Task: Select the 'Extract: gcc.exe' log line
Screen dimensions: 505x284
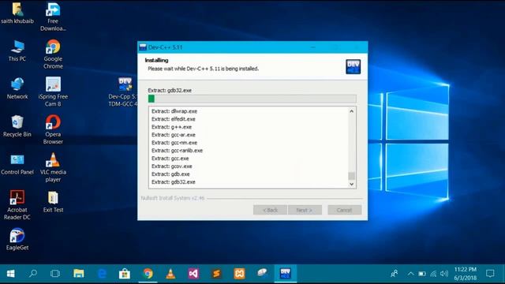Action: click(x=170, y=158)
